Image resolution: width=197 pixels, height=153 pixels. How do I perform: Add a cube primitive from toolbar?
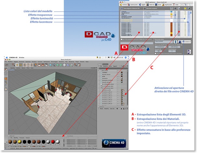50,65
